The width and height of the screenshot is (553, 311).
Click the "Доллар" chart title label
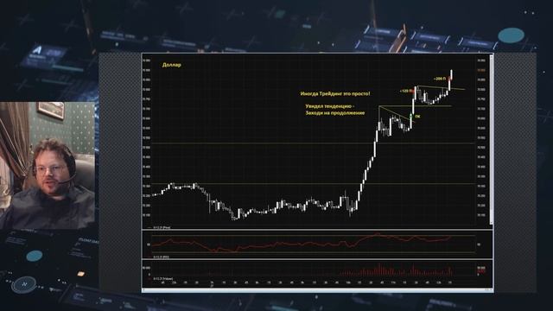click(x=171, y=65)
